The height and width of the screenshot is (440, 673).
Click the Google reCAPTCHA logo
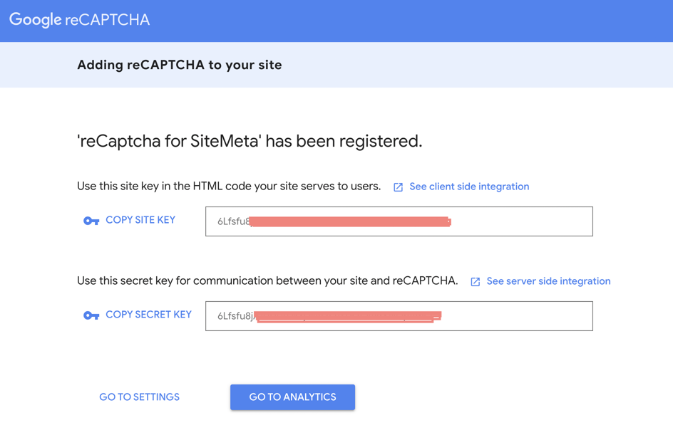(79, 20)
